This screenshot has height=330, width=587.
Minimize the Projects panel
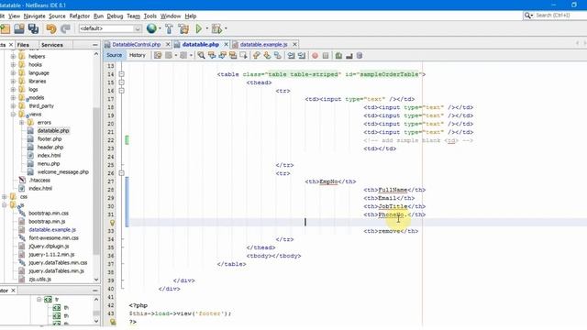pos(95,45)
